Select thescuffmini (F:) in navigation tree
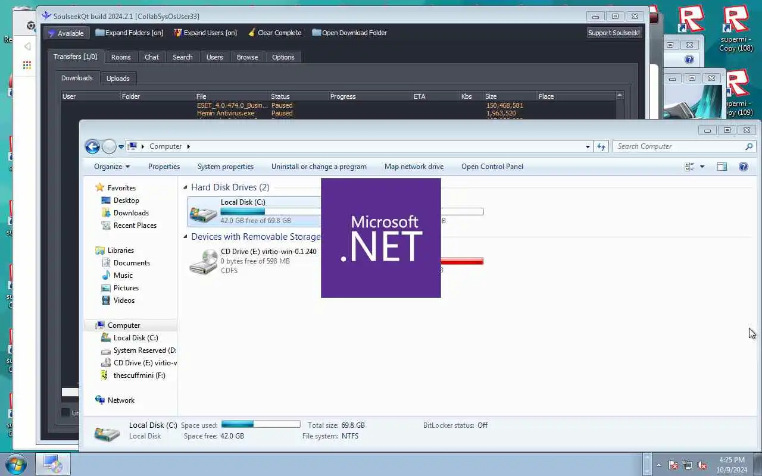The image size is (762, 476). click(139, 375)
